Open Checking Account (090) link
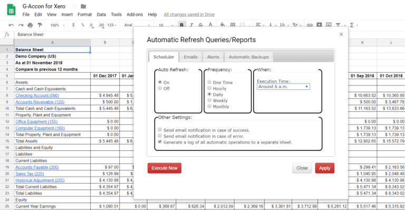This screenshot has width=405, height=210. 37,96
